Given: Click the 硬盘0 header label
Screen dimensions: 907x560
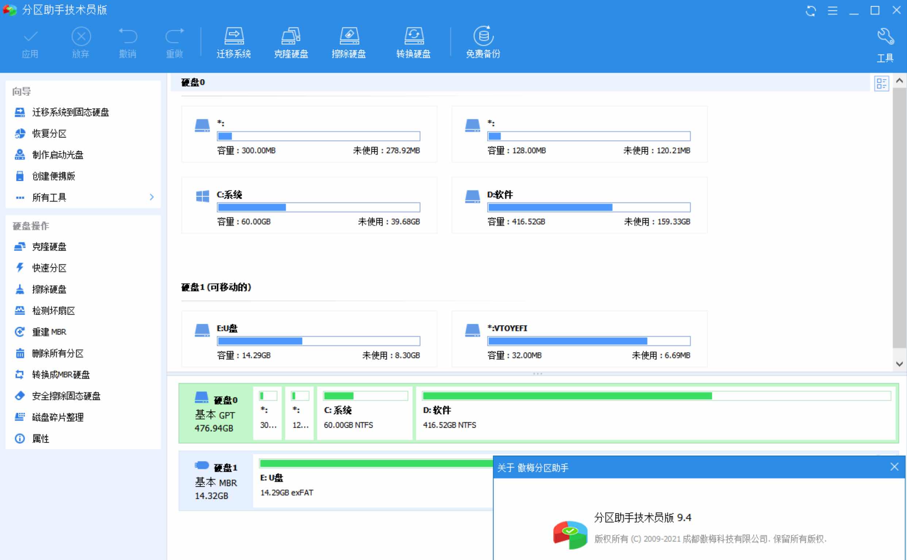Looking at the screenshot, I should (x=193, y=82).
